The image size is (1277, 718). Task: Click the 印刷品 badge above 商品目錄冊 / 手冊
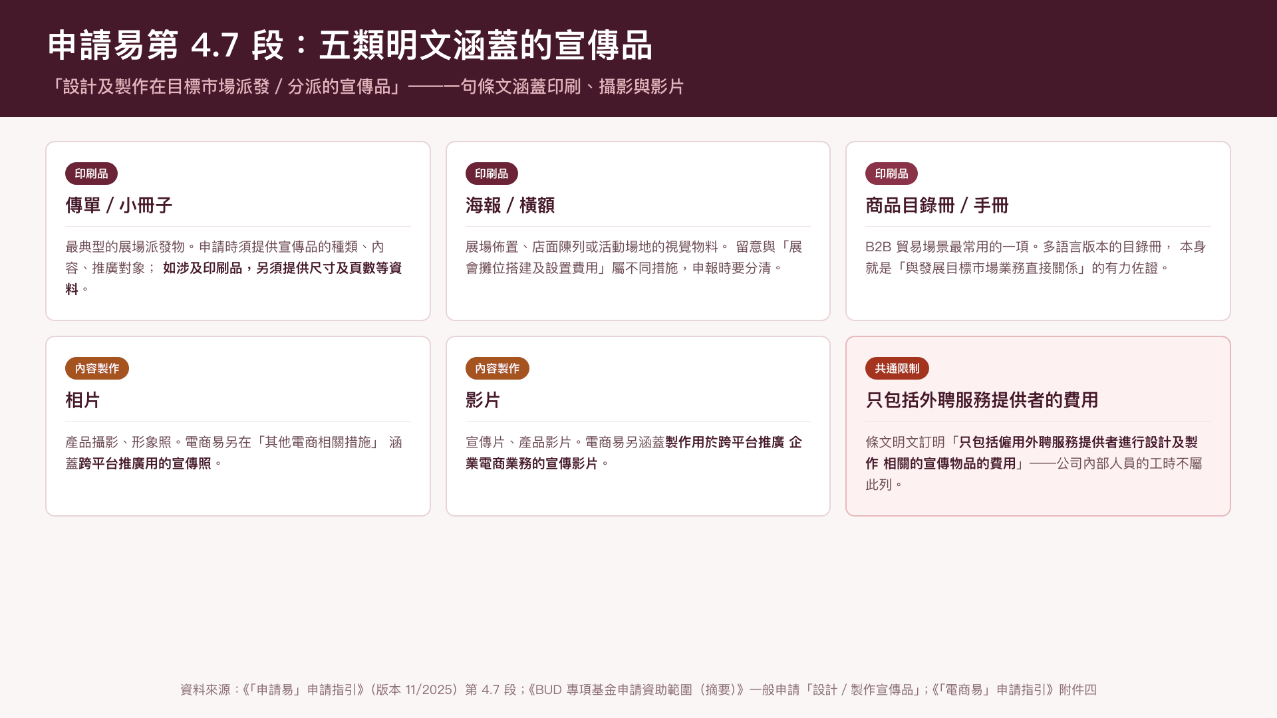[891, 174]
